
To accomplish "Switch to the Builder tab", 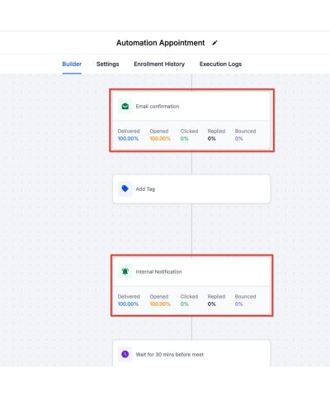I will (72, 64).
